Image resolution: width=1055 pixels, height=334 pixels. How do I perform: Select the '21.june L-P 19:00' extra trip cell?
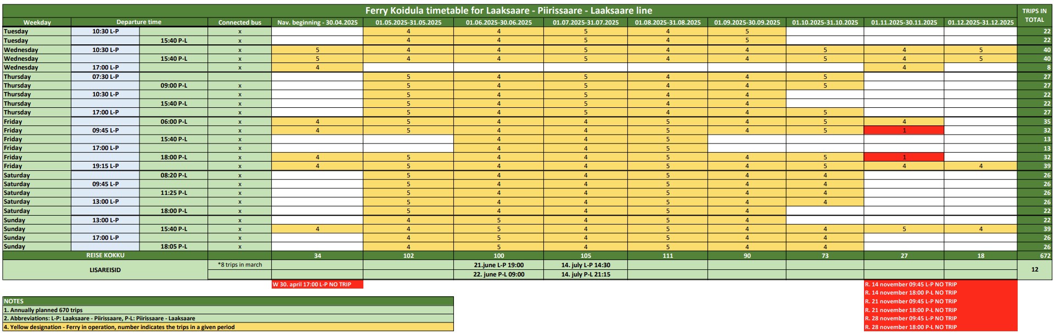498,265
